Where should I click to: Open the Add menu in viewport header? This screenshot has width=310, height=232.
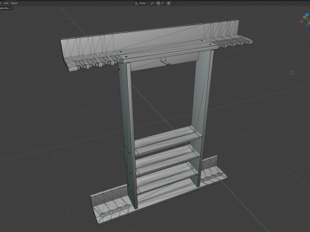pyautogui.click(x=6, y=3)
